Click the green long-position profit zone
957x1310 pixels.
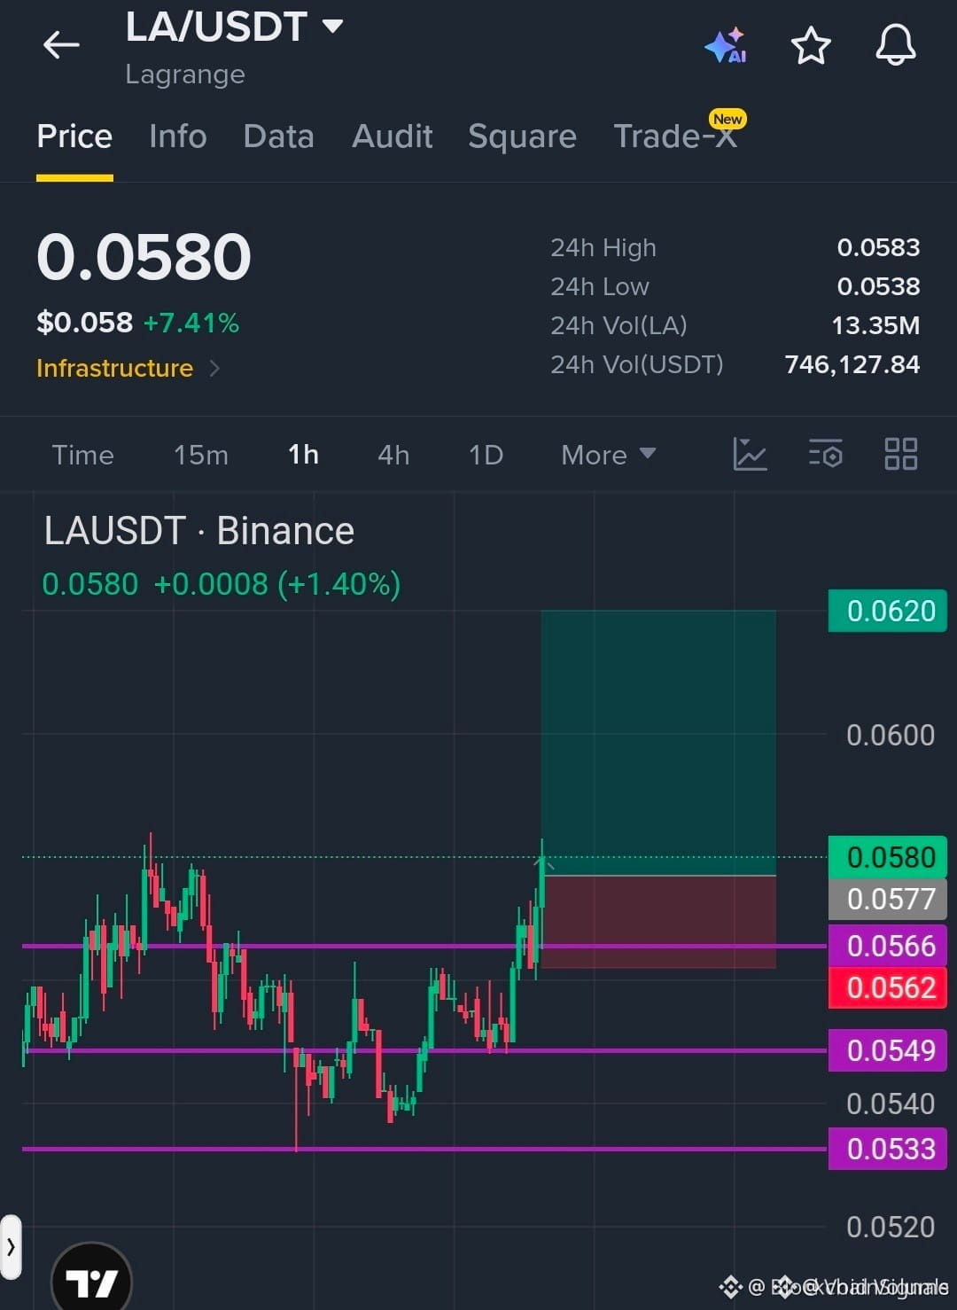[658, 743]
